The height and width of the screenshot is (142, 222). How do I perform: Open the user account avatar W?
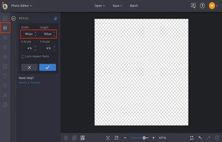tap(212, 6)
